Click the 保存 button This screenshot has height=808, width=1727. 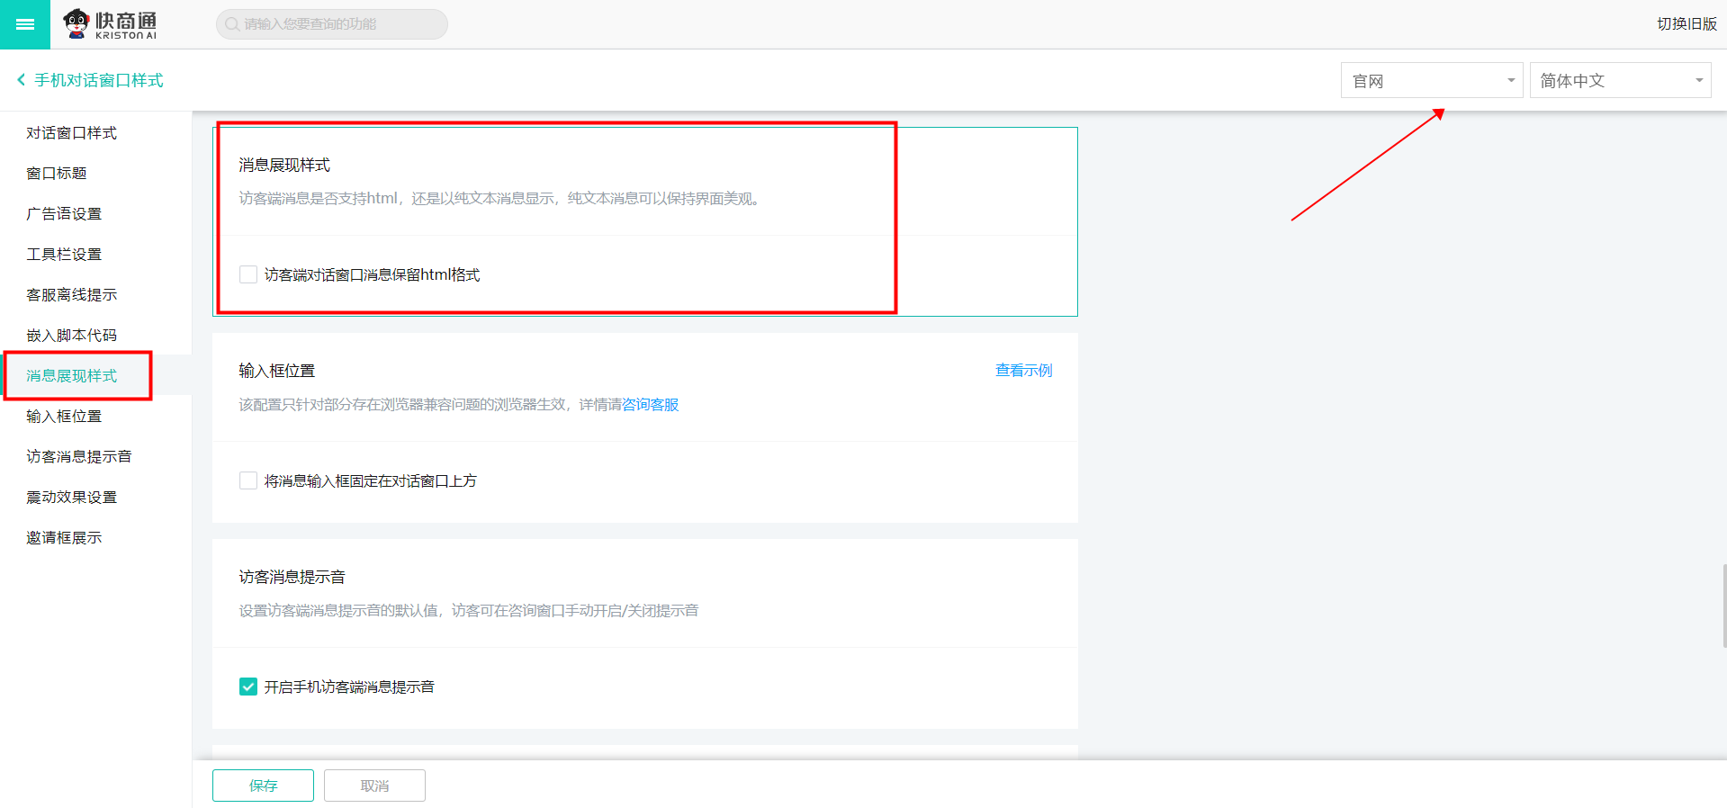(263, 786)
